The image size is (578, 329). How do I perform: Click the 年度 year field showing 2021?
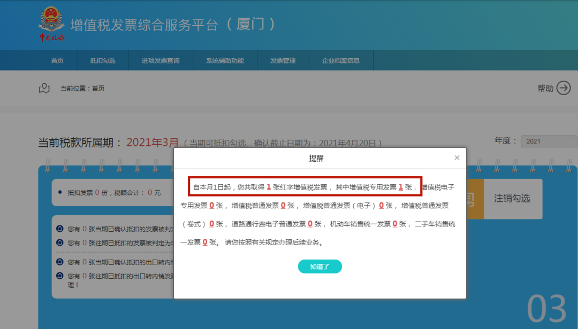tap(548, 141)
